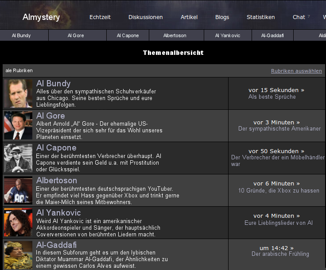Open the Chat link in navigation
326x270 pixels.
[x=299, y=17]
